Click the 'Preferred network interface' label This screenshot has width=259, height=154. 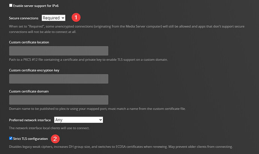[30, 119]
